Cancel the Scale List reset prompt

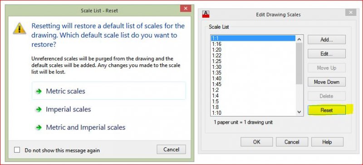click(x=172, y=150)
